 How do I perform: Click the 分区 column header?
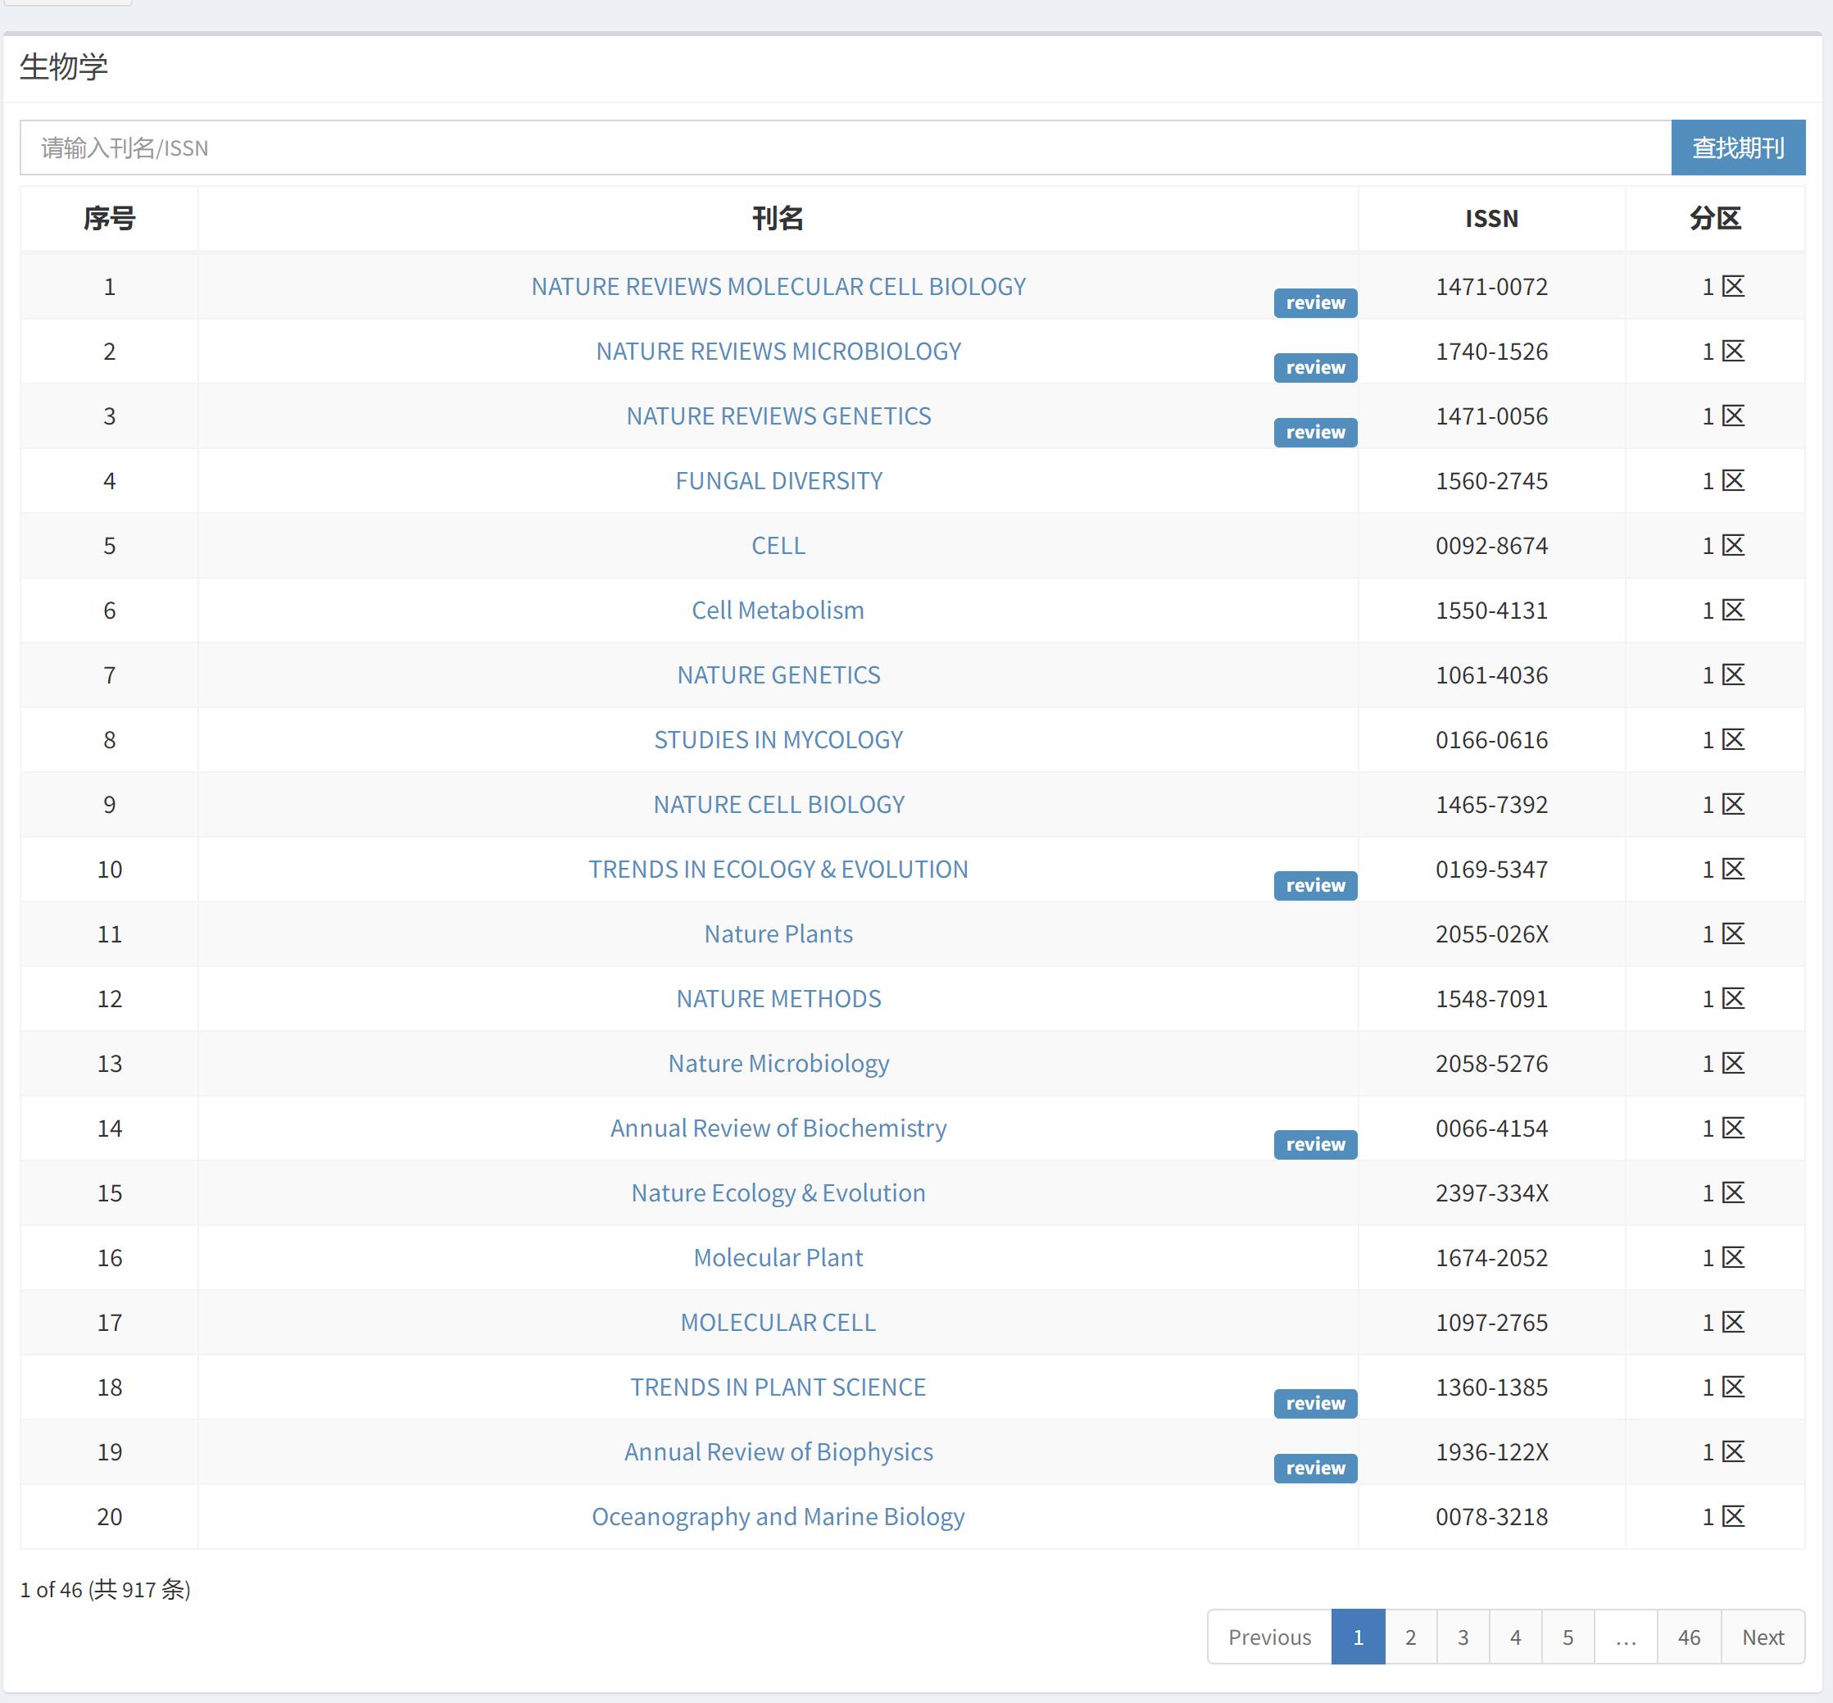pyautogui.click(x=1714, y=218)
